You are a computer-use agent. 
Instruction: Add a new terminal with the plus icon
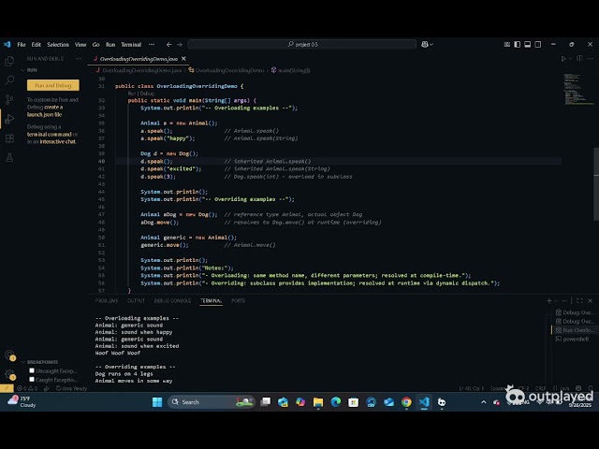549,301
